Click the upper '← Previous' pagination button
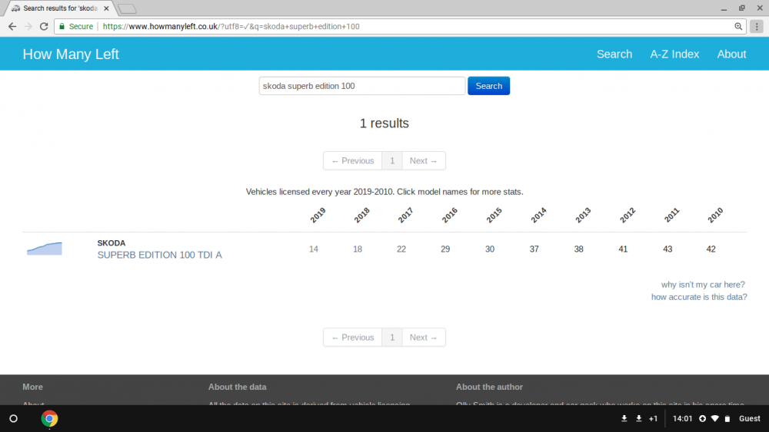 [353, 161]
